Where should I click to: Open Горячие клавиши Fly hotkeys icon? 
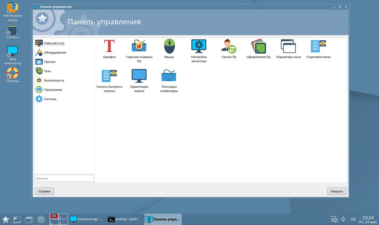[x=139, y=46]
